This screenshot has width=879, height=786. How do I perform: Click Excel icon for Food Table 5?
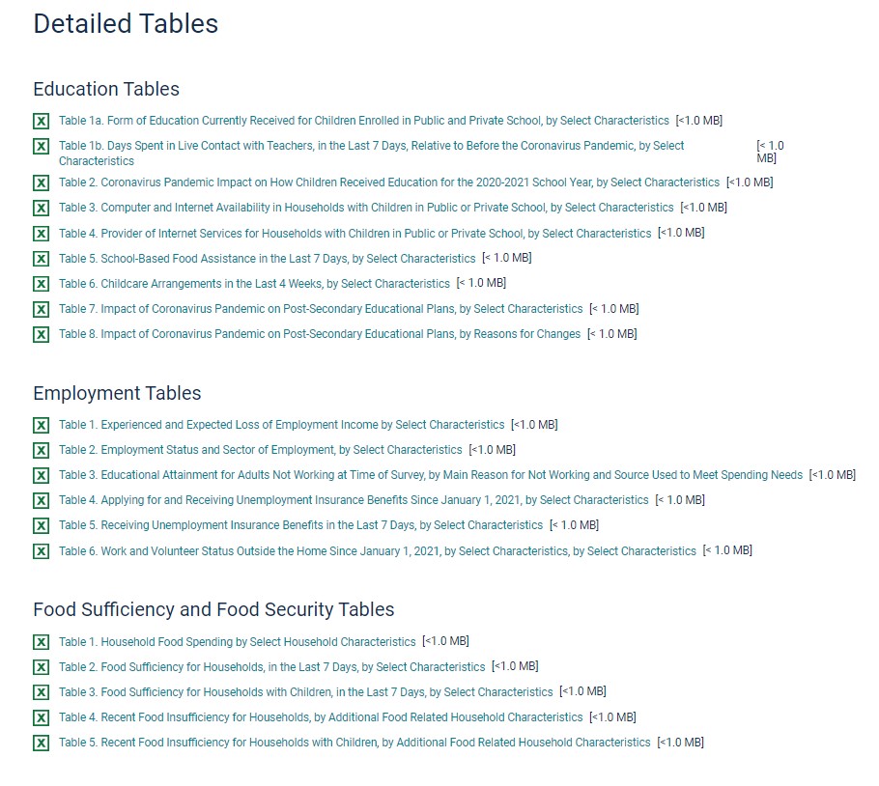pyautogui.click(x=42, y=744)
